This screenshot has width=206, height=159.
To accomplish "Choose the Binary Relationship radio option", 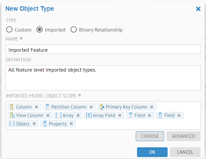I will click(x=74, y=30).
